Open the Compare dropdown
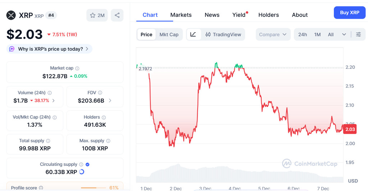Screen dimensions: 368x191 point(273,34)
